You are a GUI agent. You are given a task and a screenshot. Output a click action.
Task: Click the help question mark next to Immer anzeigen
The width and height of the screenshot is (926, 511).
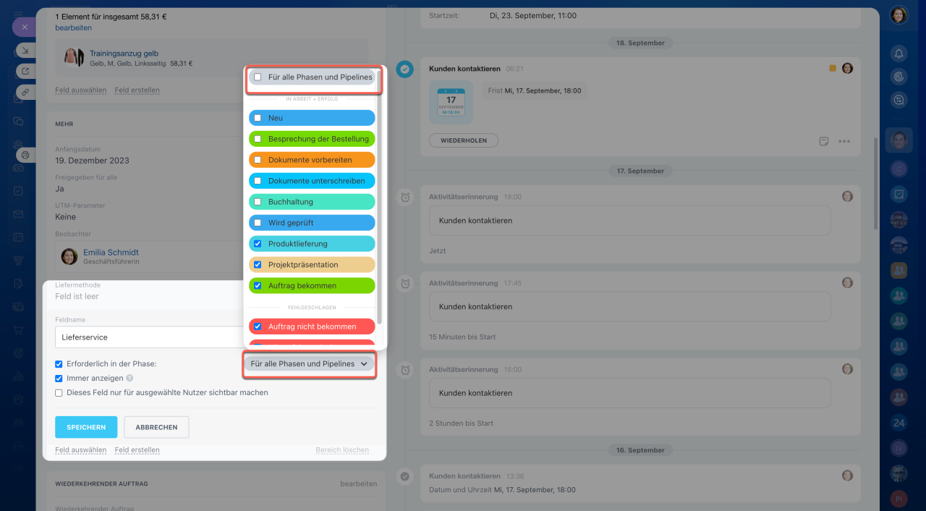(x=129, y=379)
